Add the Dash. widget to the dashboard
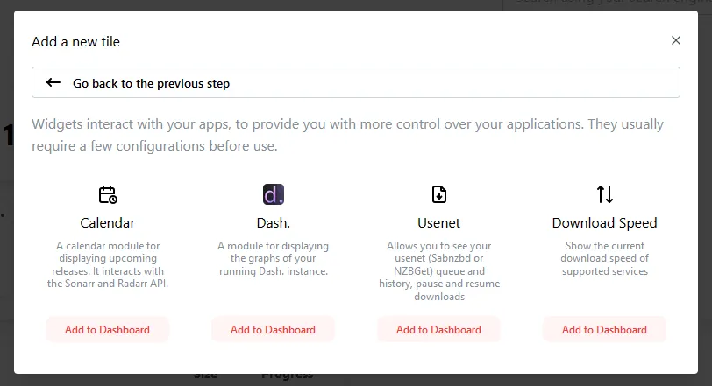The height and width of the screenshot is (386, 712). click(273, 330)
